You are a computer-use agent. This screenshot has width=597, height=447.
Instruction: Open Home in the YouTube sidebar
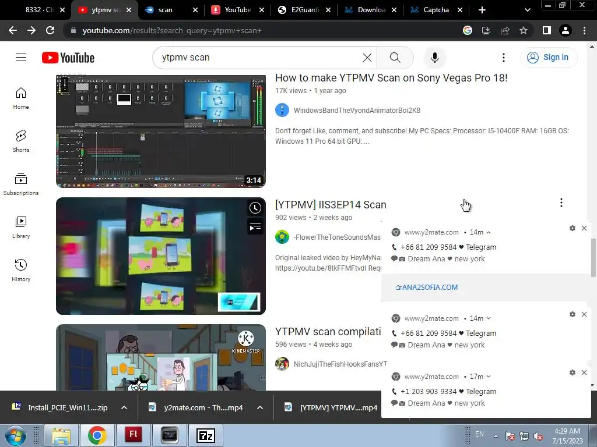coord(21,98)
